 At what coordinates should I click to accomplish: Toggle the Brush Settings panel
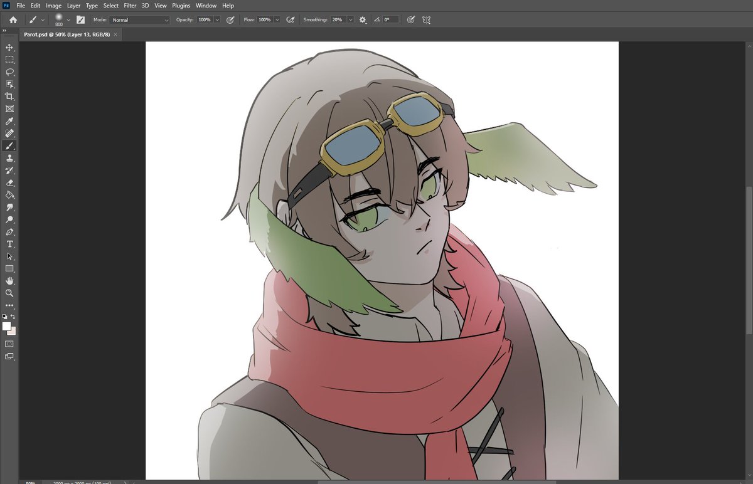point(80,20)
